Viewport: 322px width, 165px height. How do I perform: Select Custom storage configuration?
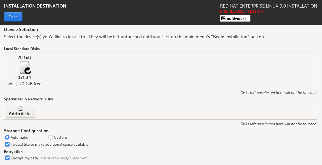click(x=50, y=137)
